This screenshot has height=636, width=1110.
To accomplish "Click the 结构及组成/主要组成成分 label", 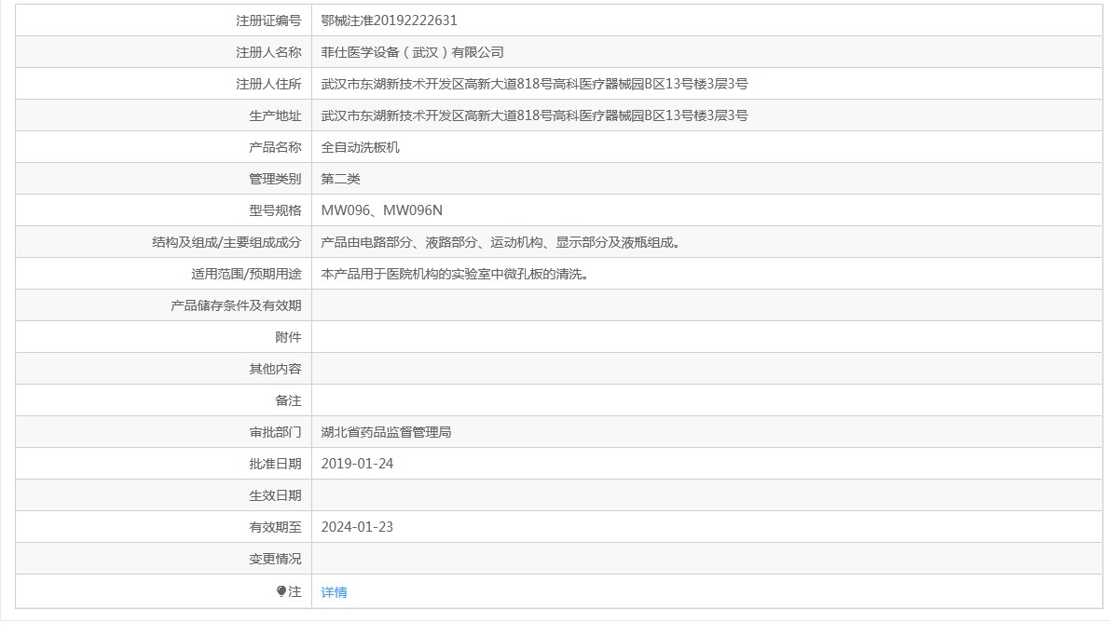I will pos(226,242).
